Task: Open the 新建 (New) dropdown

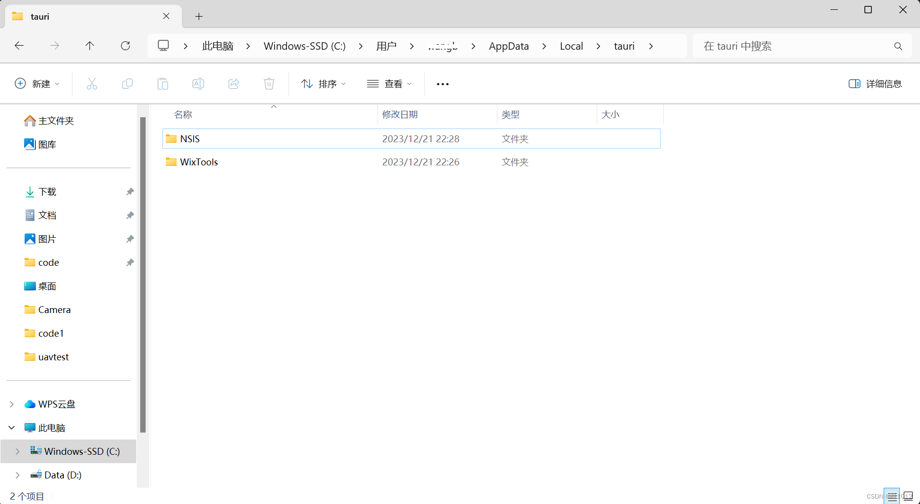Action: coord(37,84)
